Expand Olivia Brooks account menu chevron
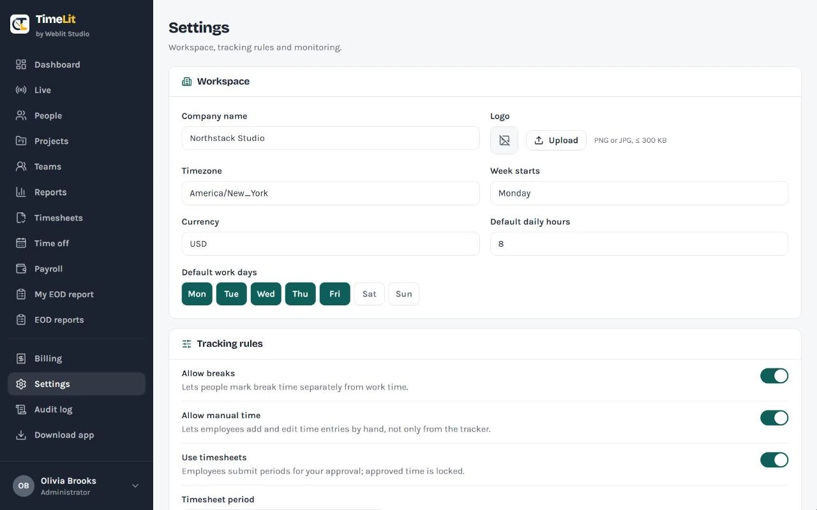817x510 pixels. point(135,486)
